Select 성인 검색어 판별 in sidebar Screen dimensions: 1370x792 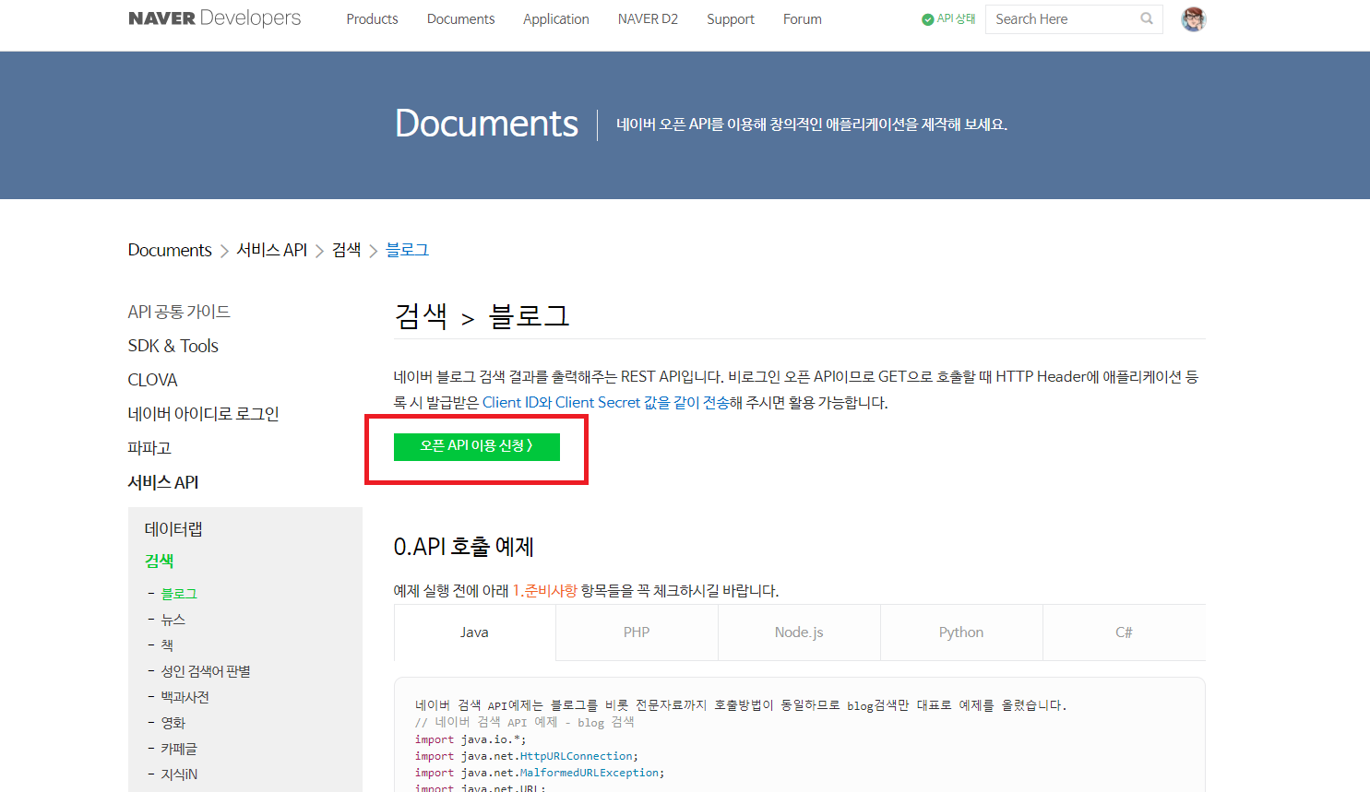coord(206,671)
